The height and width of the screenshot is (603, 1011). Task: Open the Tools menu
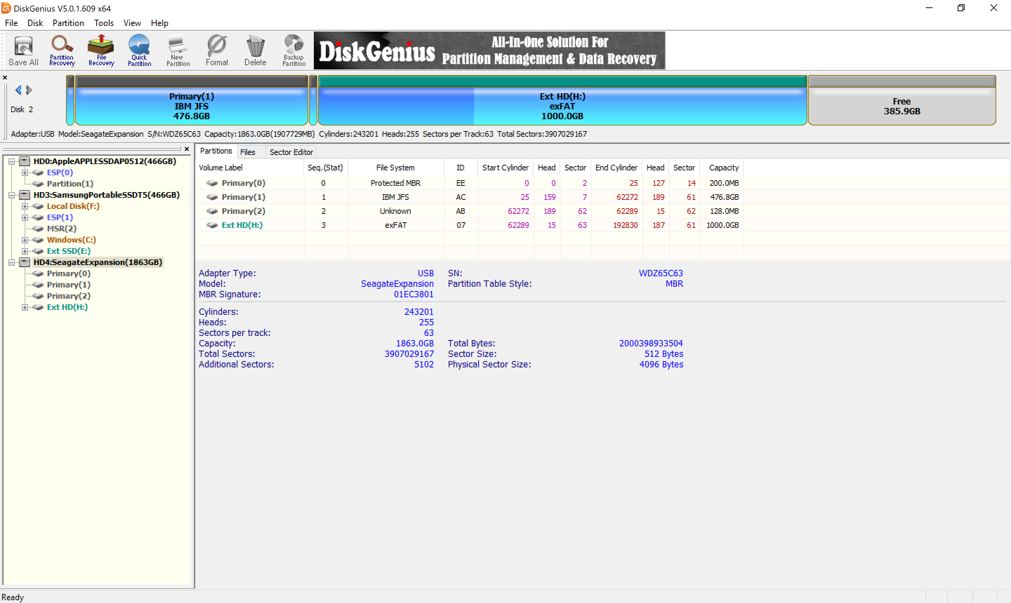(104, 23)
